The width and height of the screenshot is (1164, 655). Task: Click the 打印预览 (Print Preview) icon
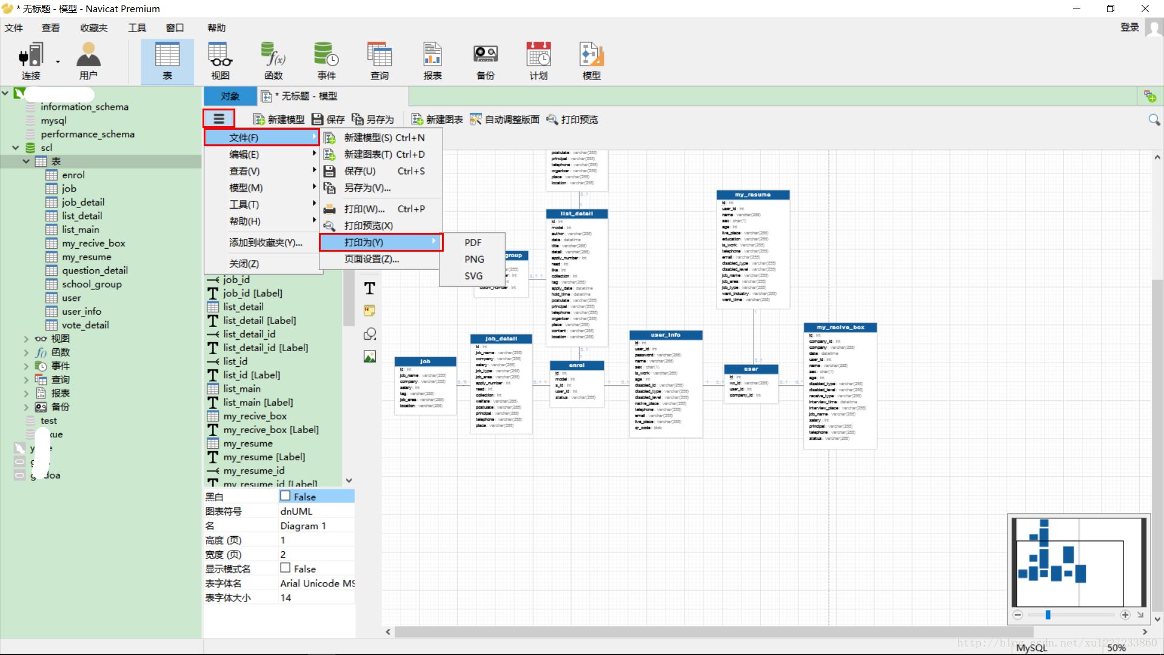[574, 119]
